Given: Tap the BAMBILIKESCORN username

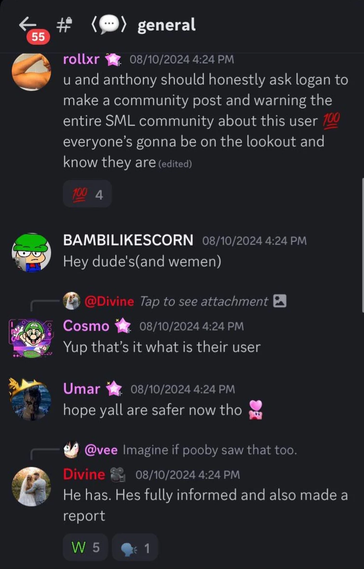Looking at the screenshot, I should click(128, 240).
